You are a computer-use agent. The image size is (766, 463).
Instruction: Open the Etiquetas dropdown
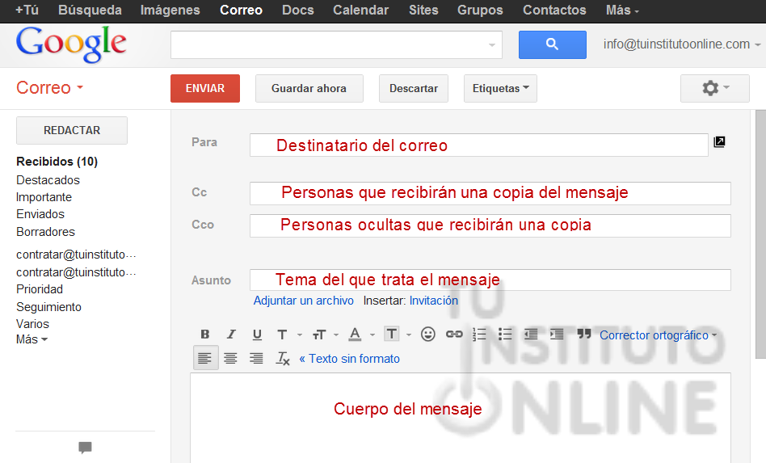(500, 88)
